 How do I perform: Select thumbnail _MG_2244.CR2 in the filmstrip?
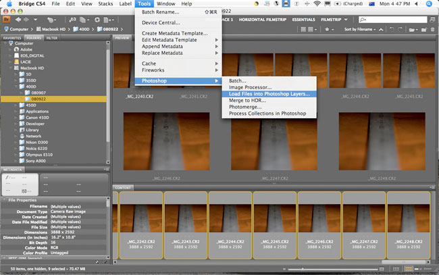click(230, 225)
